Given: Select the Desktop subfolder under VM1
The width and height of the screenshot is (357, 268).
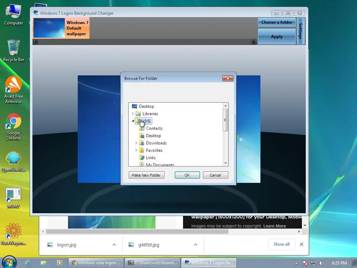Looking at the screenshot, I should point(153,136).
